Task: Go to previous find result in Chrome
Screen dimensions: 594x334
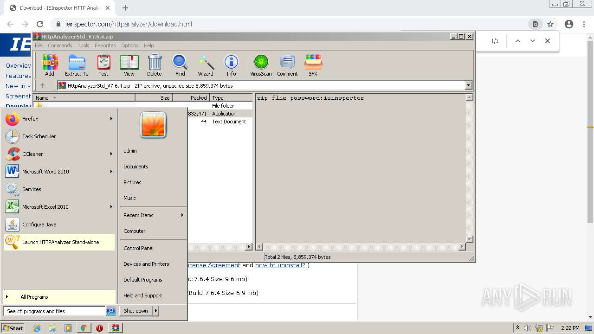Action: click(x=518, y=41)
